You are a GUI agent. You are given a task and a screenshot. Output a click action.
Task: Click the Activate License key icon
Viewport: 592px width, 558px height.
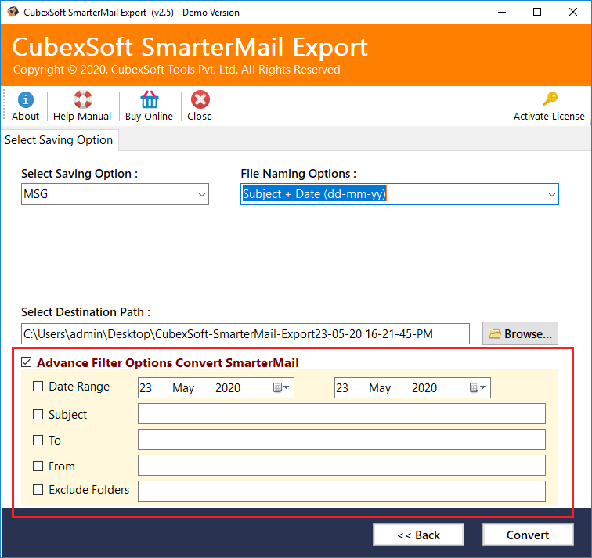[x=550, y=99]
